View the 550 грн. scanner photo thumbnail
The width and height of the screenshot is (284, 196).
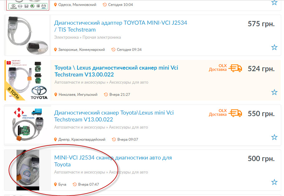[x=27, y=125]
